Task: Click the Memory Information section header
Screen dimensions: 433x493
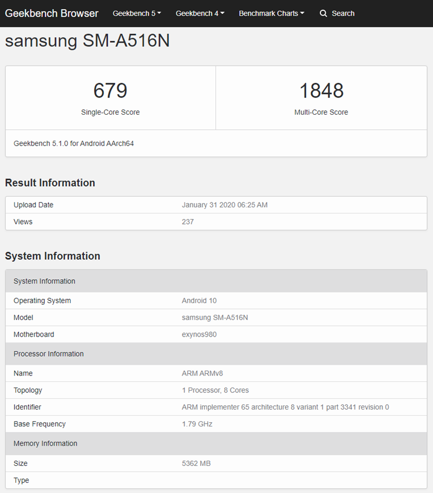Action: pos(45,443)
